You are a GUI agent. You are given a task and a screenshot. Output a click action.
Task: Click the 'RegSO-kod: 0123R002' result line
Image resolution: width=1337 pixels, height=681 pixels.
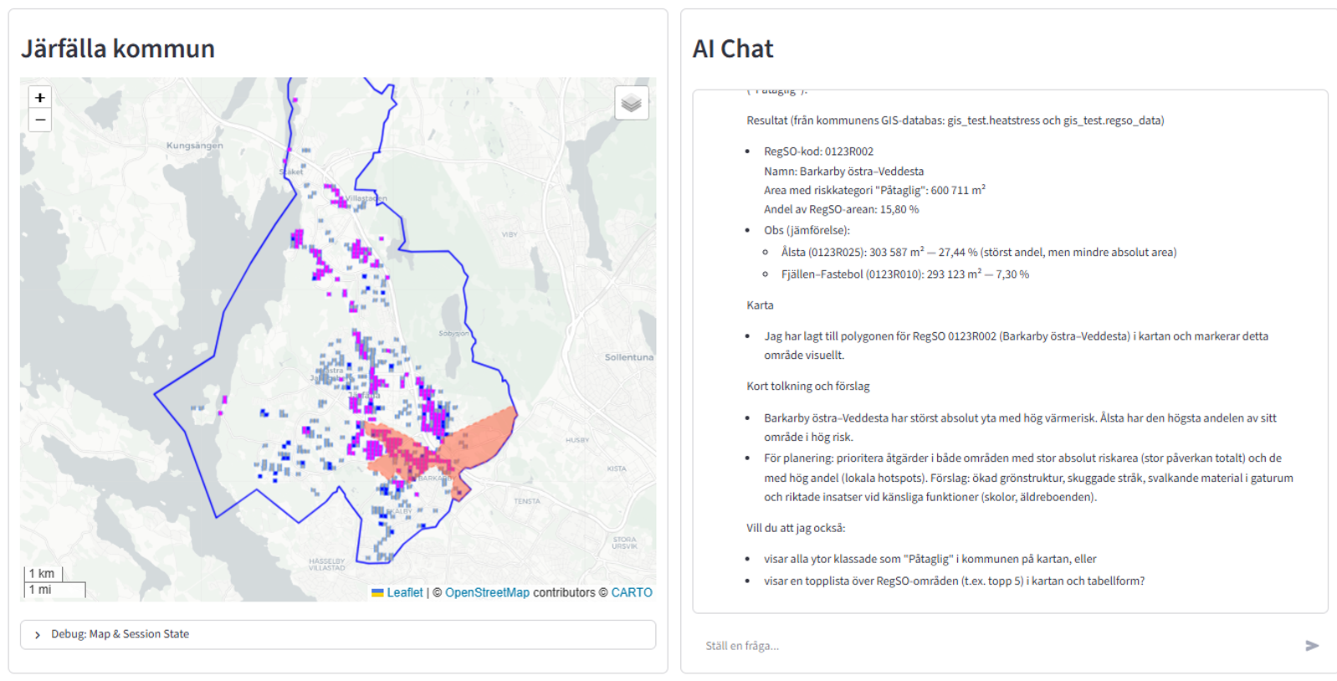coord(818,151)
